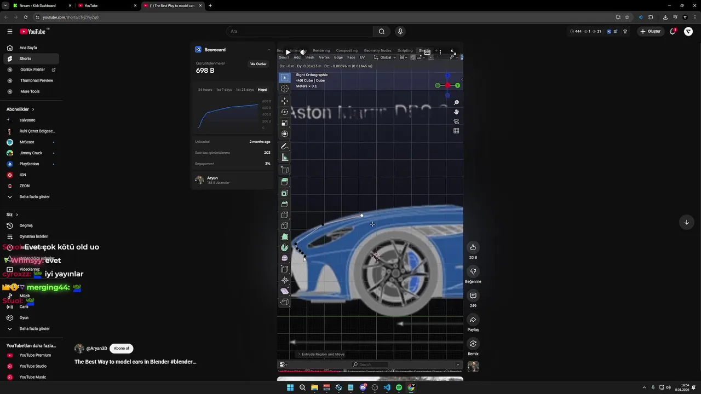The width and height of the screenshot is (701, 394).
Task: Open YouTube Premium link
Action: point(31,355)
